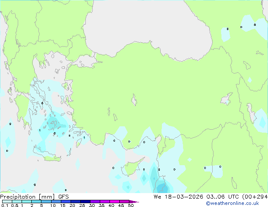Click the legend label '50'
The width and height of the screenshot is (268, 207).
pos(131,205)
